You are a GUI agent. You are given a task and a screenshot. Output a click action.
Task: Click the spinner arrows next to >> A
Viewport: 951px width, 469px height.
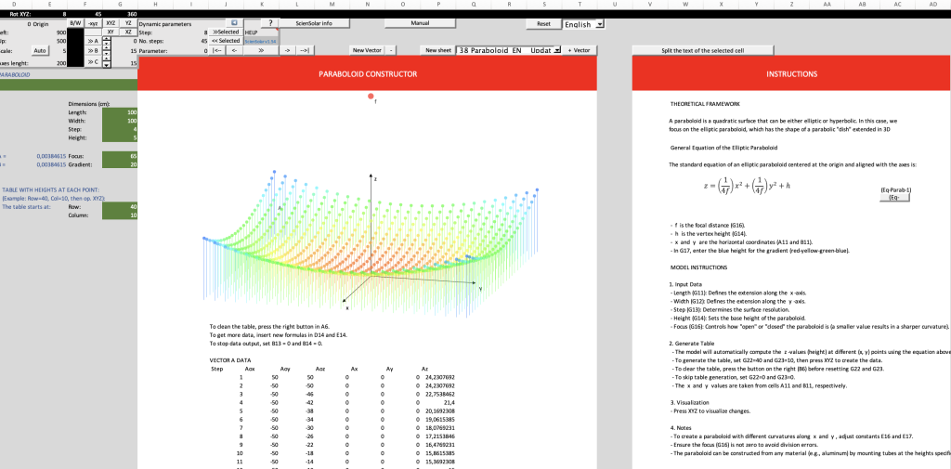(107, 41)
